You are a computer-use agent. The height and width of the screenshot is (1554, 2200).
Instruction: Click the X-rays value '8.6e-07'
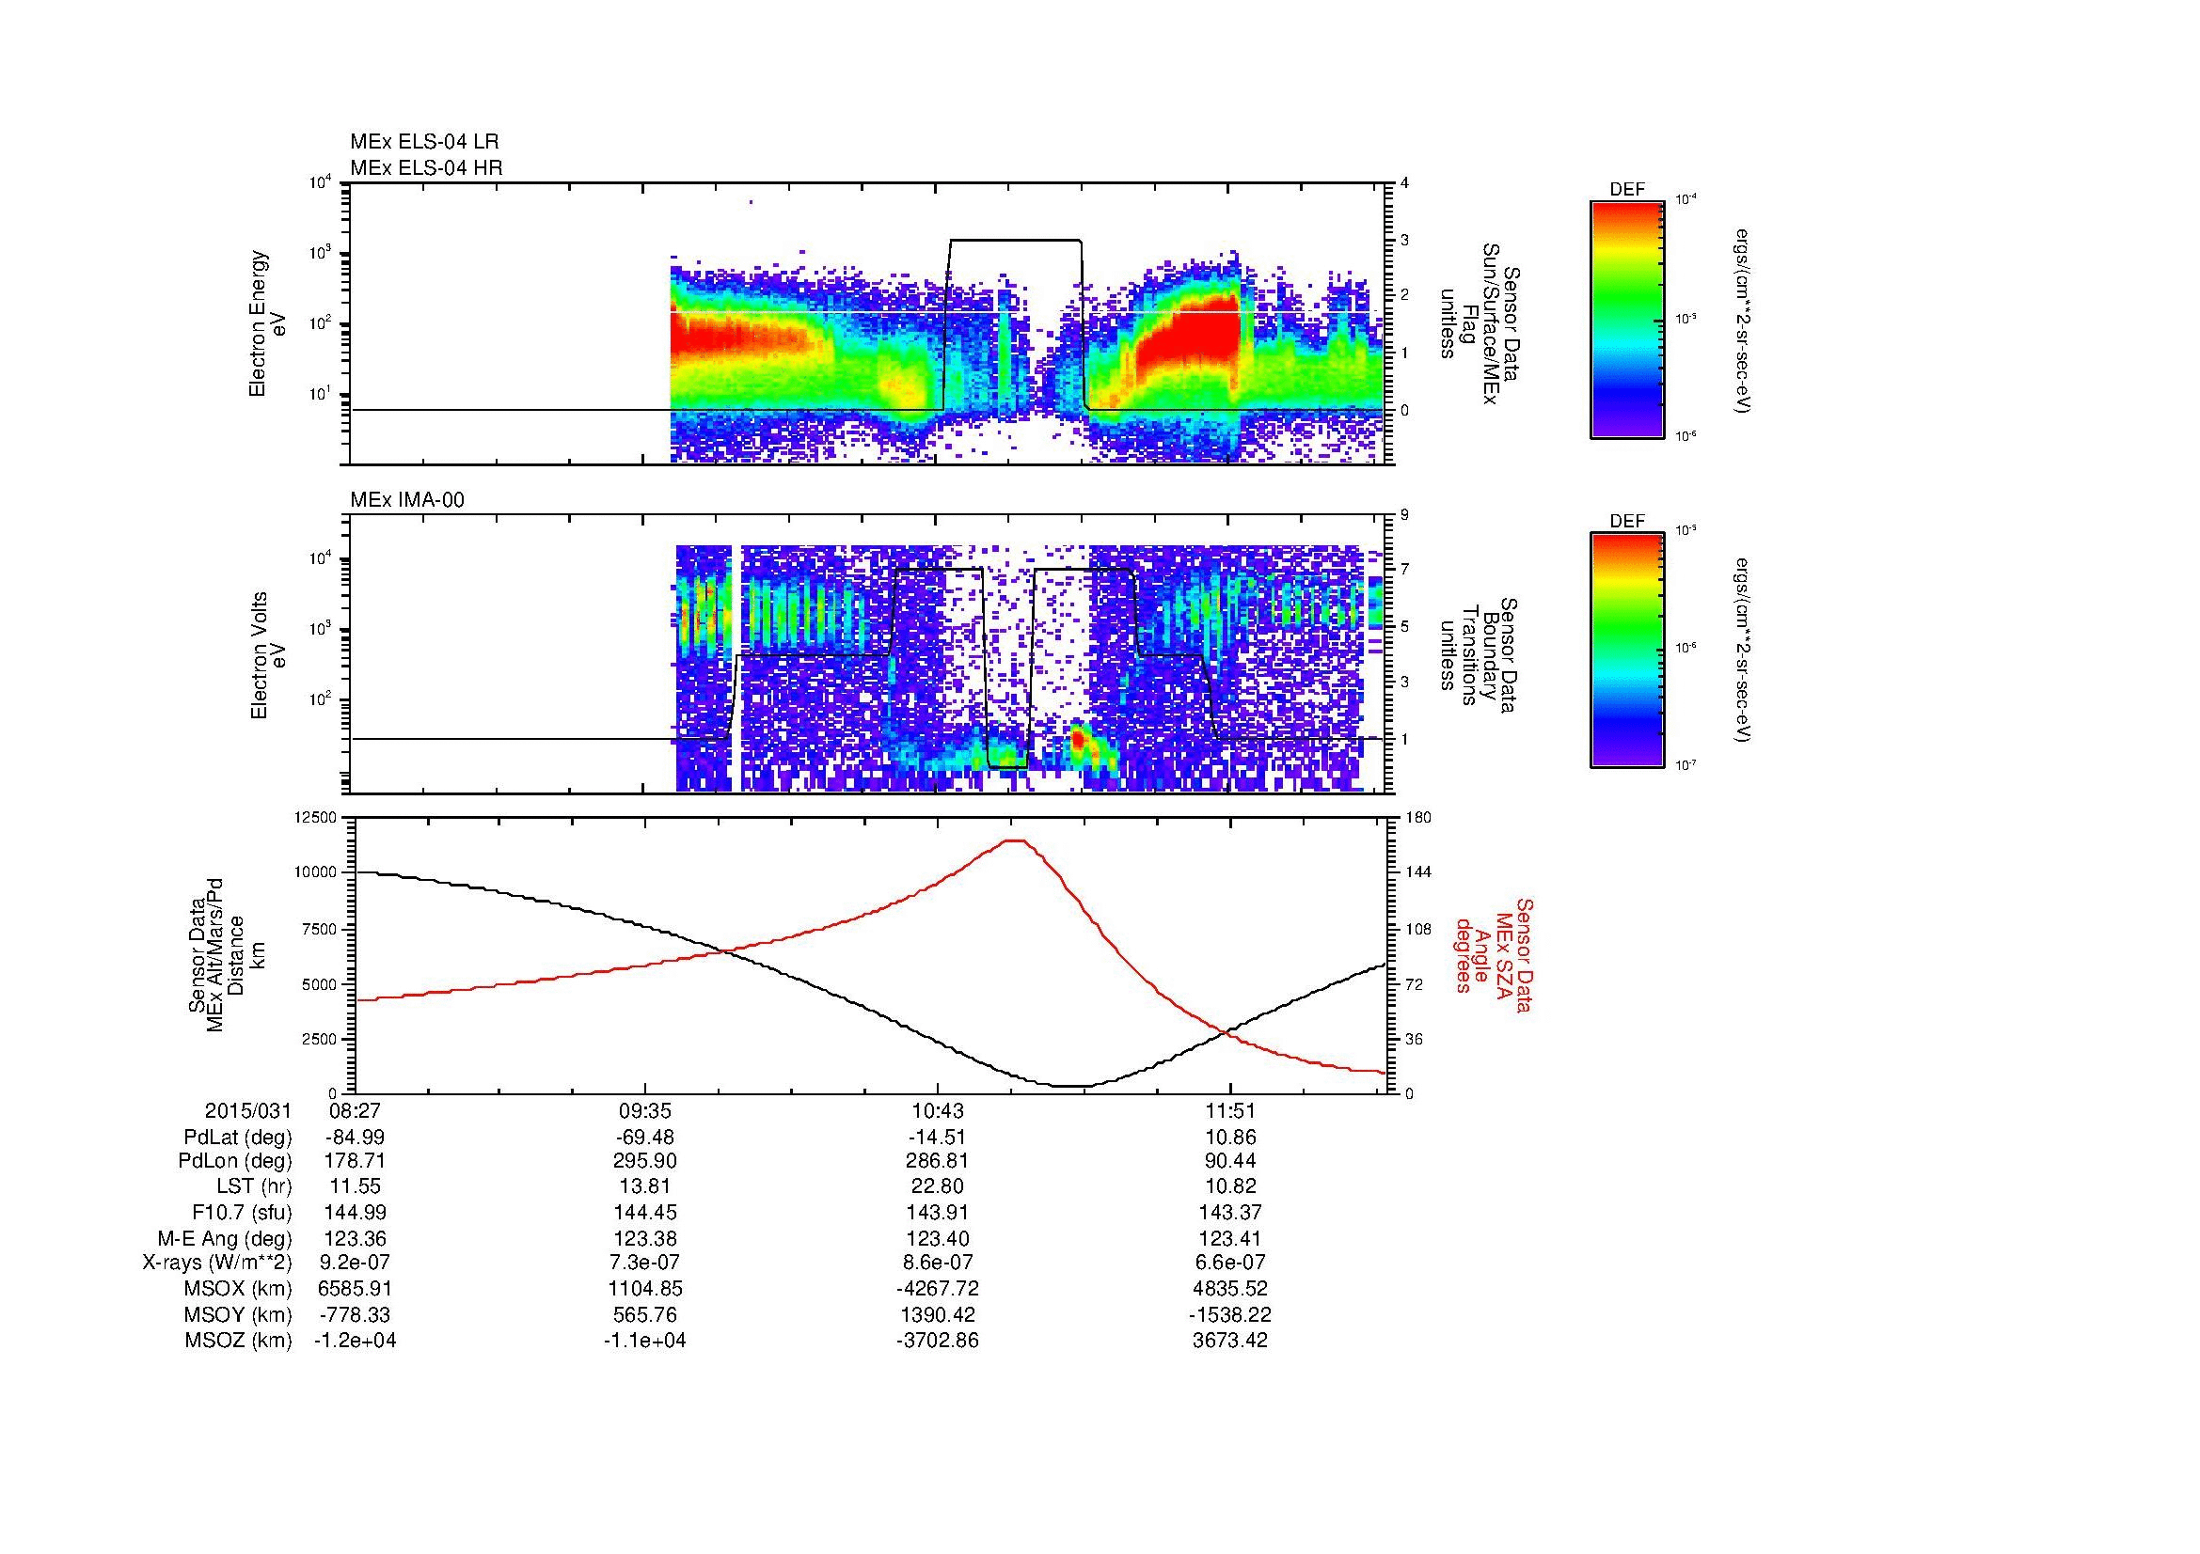pyautogui.click(x=937, y=1263)
